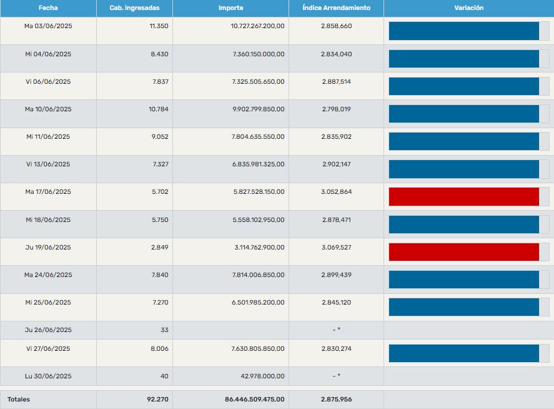Click the blue variation bar for 27/06/2025
Viewport: 554px width, 409px height.
pos(463,353)
